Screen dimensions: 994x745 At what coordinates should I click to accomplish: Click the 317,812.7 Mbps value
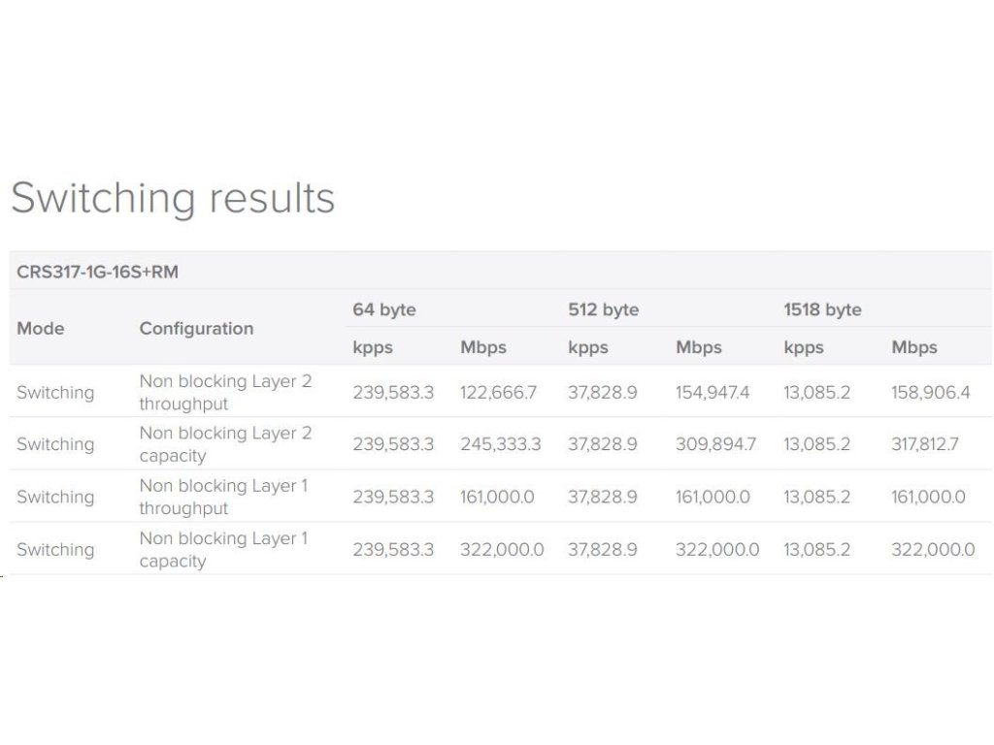tap(925, 444)
